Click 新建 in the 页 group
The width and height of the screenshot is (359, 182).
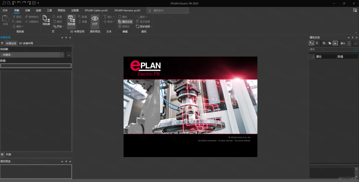pyautogui.click(x=58, y=17)
